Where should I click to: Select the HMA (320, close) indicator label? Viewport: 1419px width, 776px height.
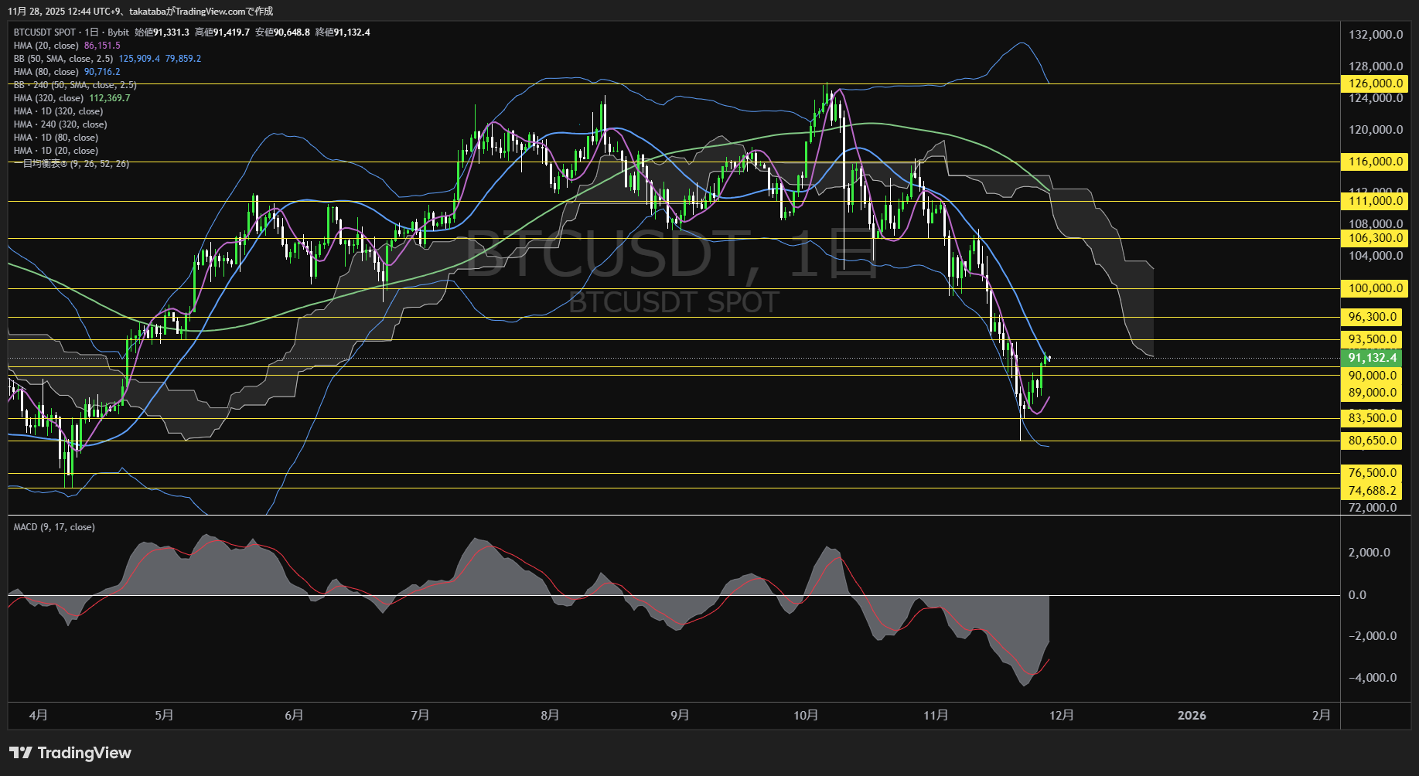point(49,98)
